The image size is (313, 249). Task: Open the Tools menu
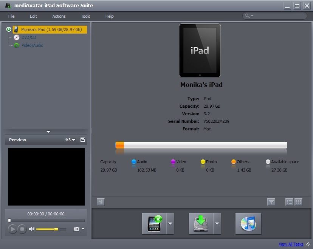click(85, 16)
